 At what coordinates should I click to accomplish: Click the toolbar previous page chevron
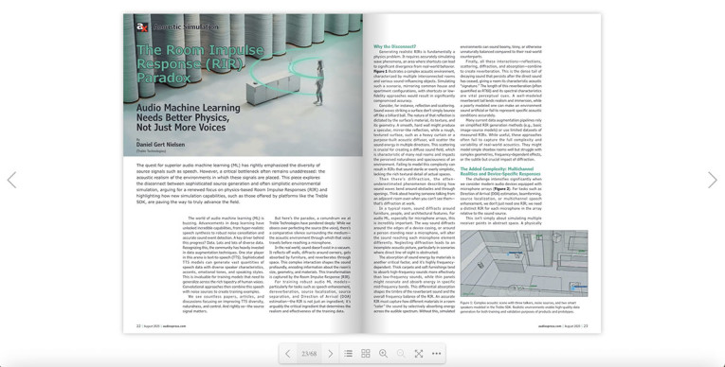pyautogui.click(x=287, y=354)
